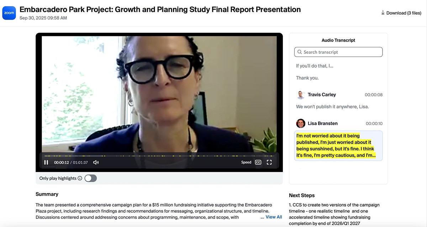Jump to the 00:00:10 transcript timestamp
This screenshot has height=227, width=427.
[x=374, y=124]
